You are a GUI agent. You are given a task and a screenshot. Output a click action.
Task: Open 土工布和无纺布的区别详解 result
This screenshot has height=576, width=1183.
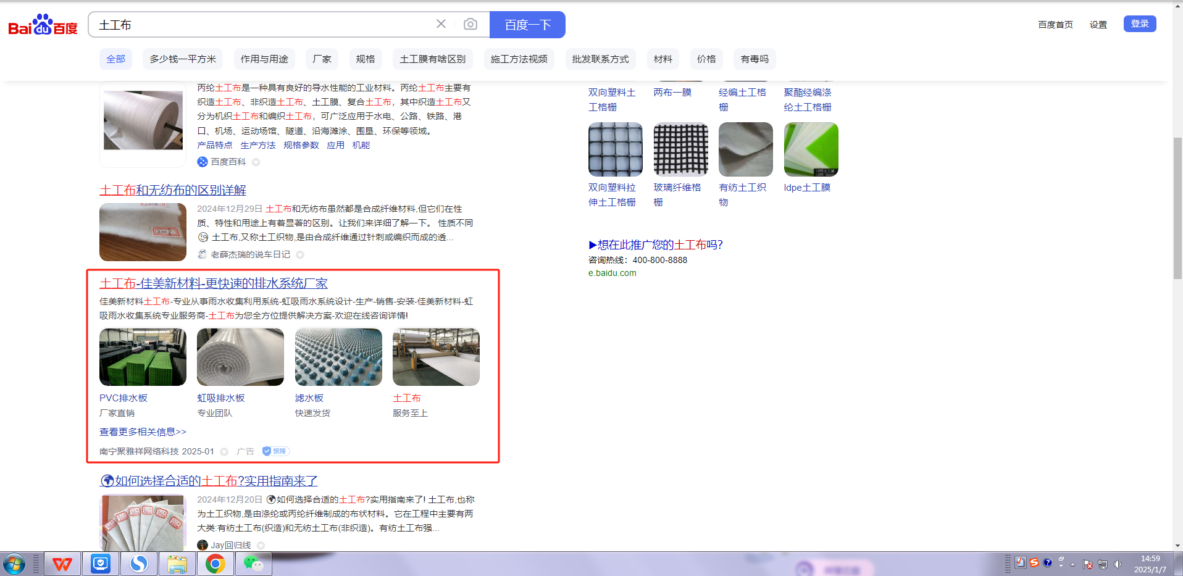173,190
